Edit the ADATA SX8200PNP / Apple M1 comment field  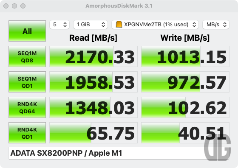119,153
